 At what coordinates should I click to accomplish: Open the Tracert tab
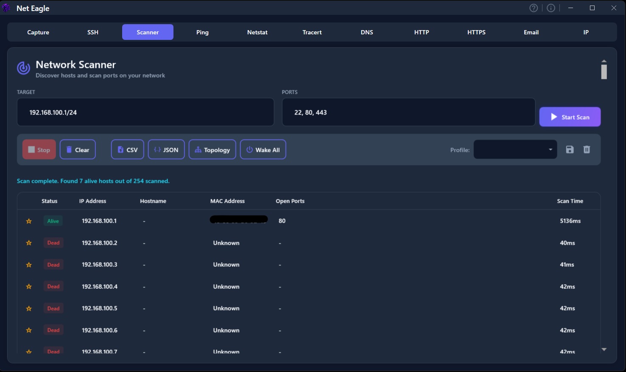[x=312, y=32]
